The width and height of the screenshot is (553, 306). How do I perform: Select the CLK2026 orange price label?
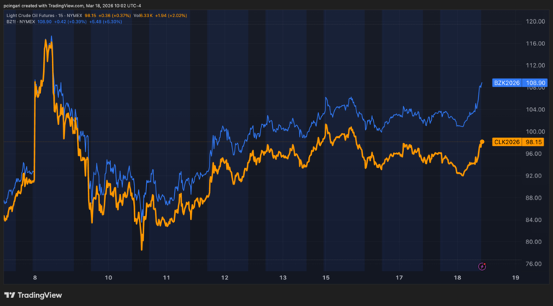[x=506, y=142]
